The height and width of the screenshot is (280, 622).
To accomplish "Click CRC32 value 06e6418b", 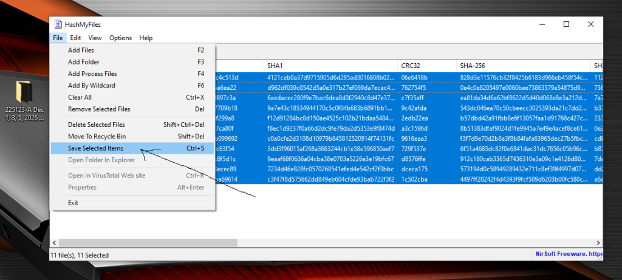I will 414,77.
